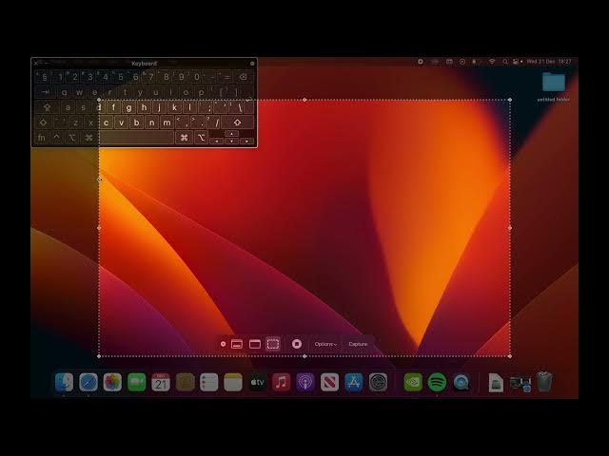Screen dimensions: 609x456
Task: Click the date and time in menu bar
Action: tap(549, 61)
